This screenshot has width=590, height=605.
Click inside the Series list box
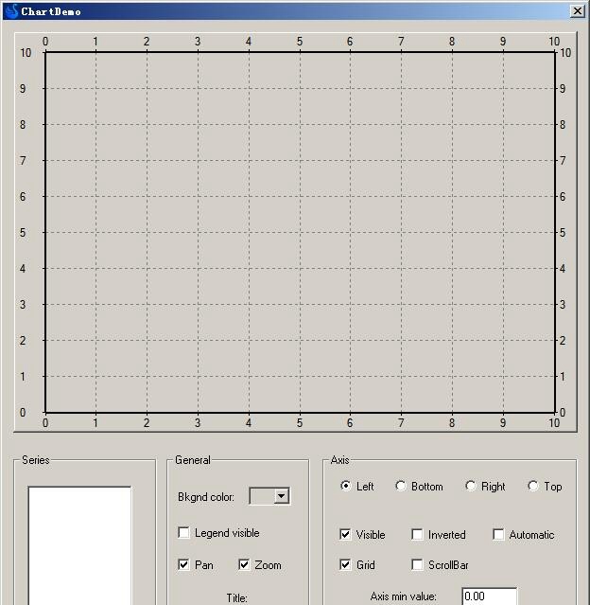[79, 545]
